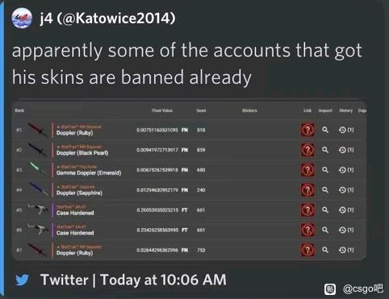The image size is (389, 299).
Task: Sort by Seed column header
Action: (x=201, y=110)
